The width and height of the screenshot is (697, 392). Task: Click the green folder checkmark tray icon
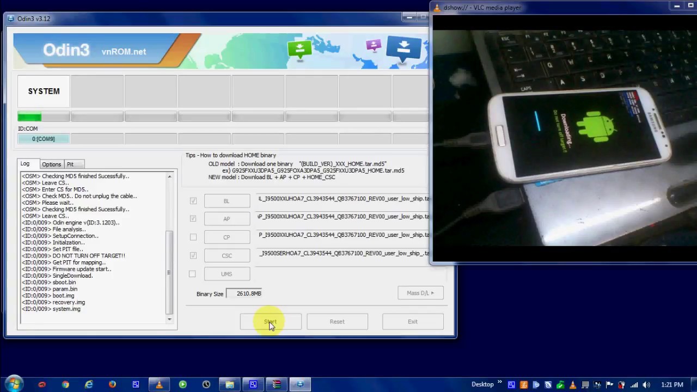(560, 384)
